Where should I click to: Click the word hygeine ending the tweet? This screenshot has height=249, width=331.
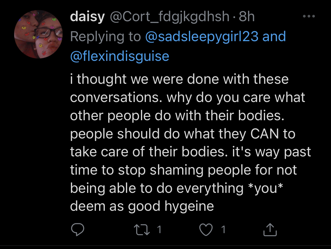(x=189, y=207)
